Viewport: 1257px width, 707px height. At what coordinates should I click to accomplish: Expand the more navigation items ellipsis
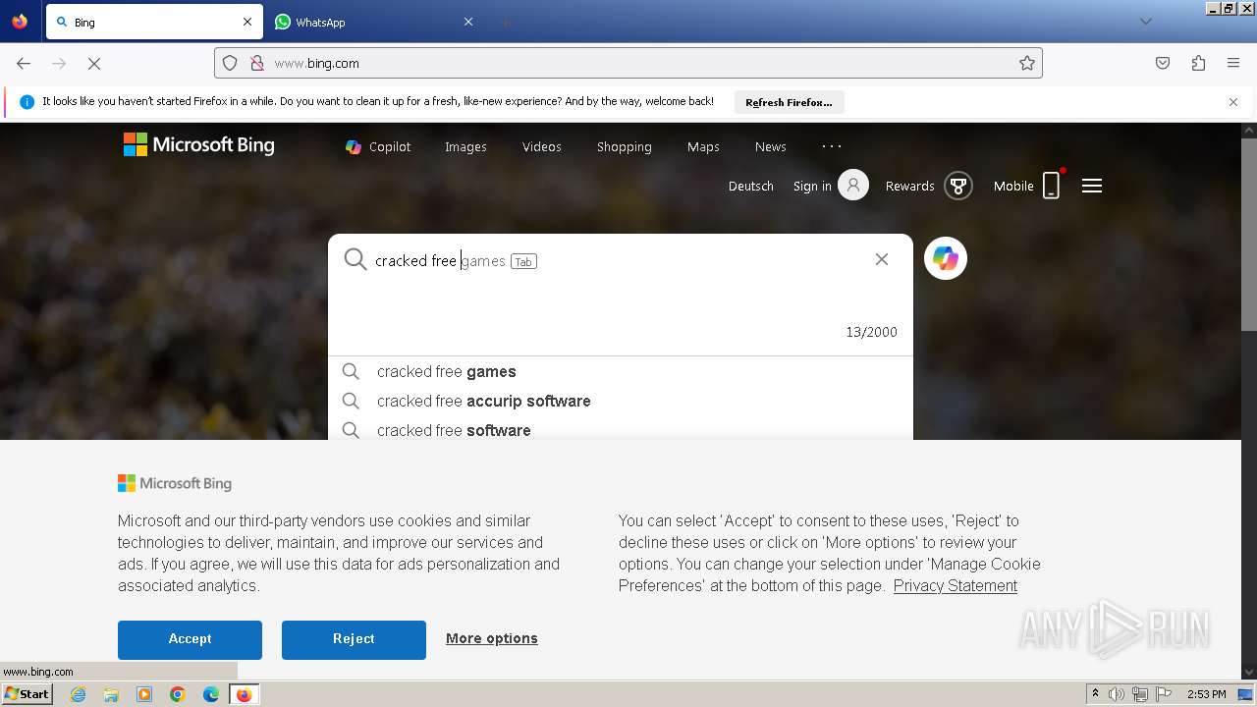click(x=832, y=146)
